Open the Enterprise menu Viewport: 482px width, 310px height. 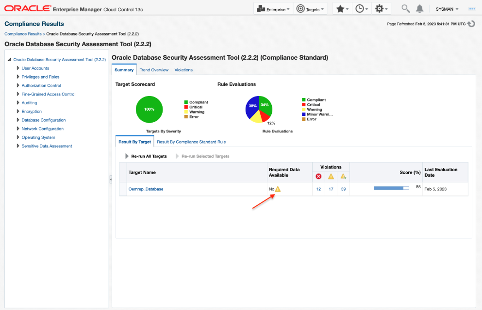273,9
